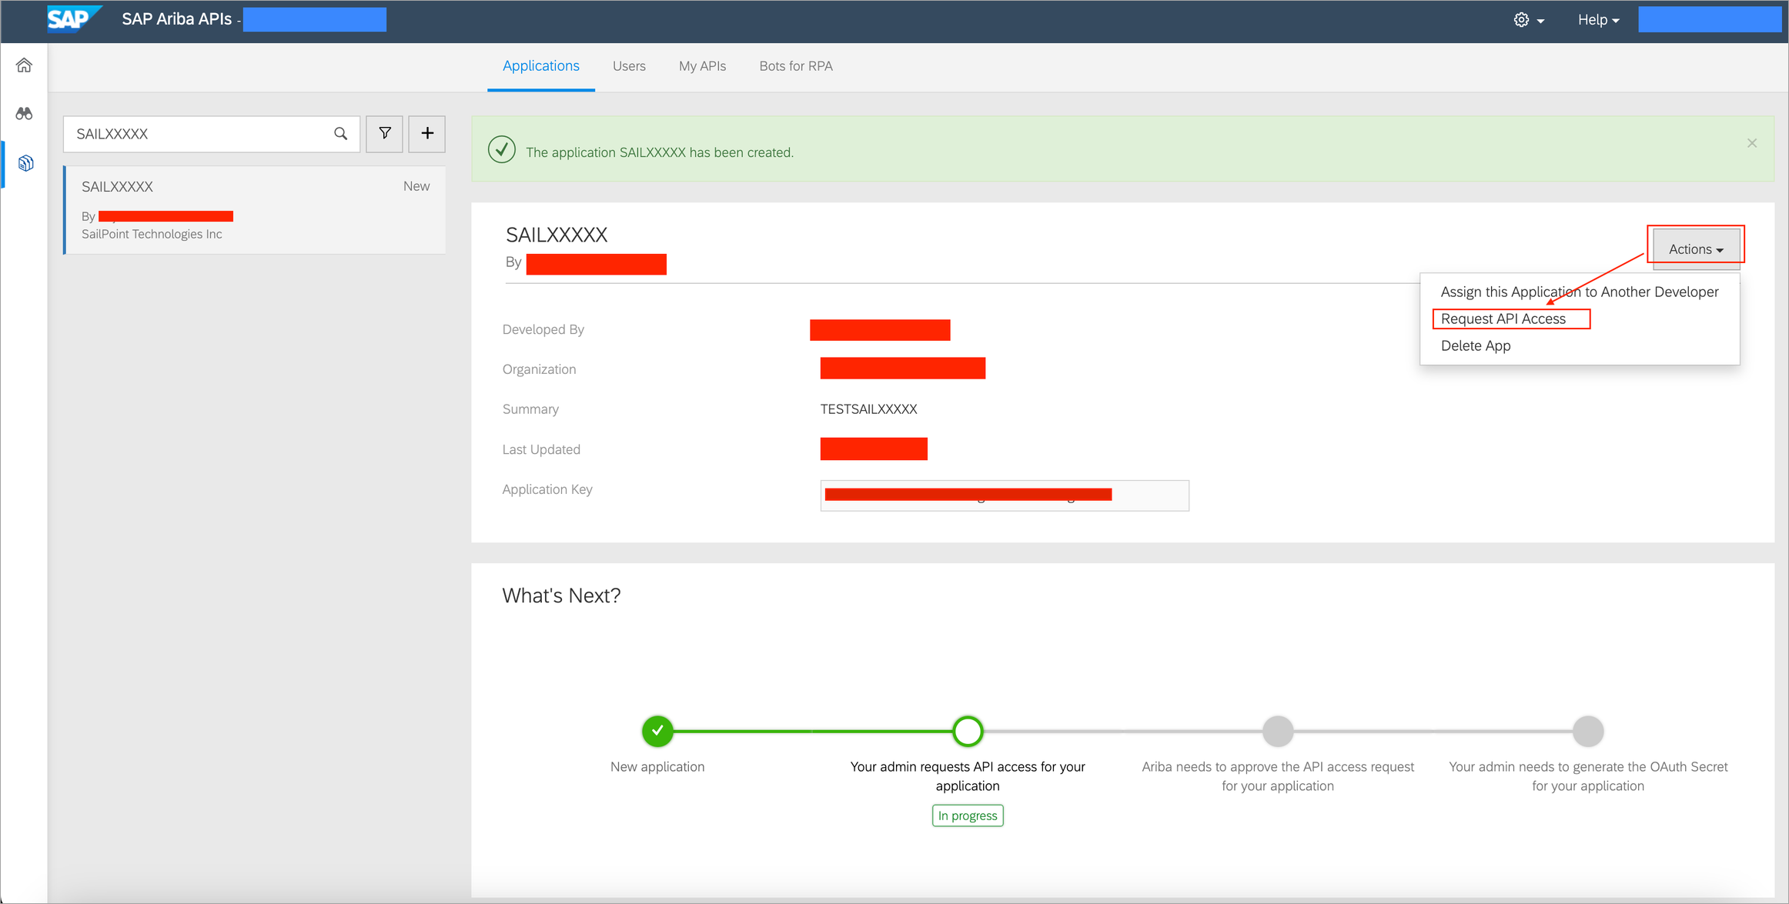
Task: Click the Organization label
Action: click(539, 369)
